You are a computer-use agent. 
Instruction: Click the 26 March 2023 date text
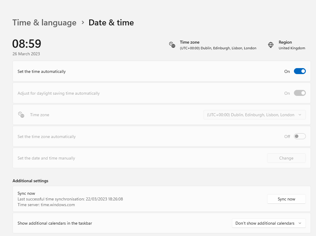click(26, 54)
